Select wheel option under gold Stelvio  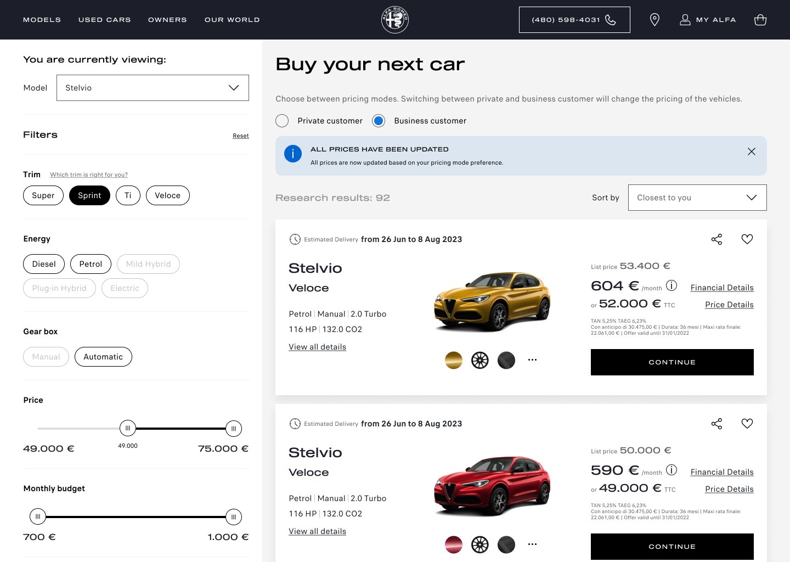480,360
